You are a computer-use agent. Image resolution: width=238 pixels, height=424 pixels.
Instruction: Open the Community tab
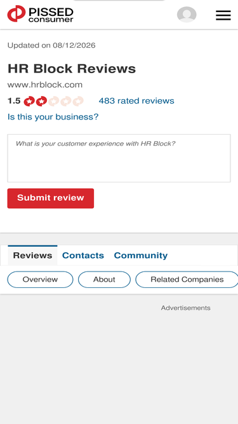(x=141, y=256)
